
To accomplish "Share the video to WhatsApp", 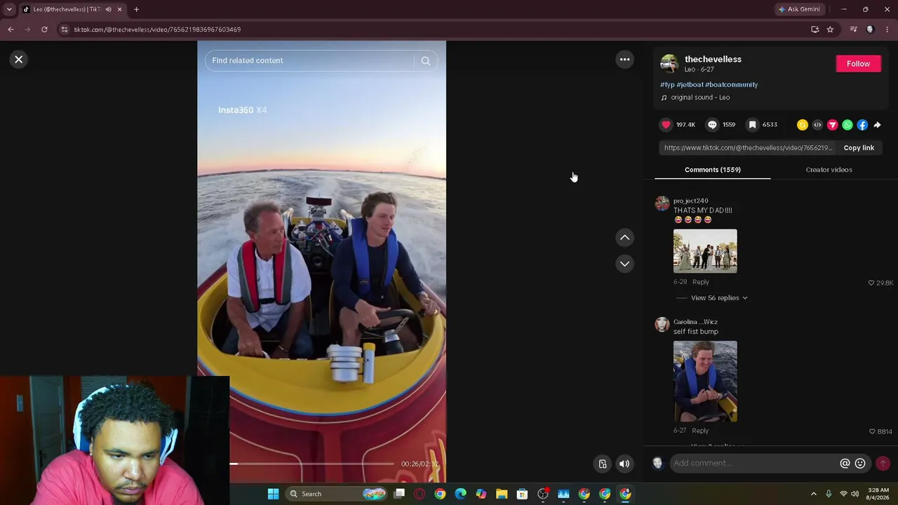I will pyautogui.click(x=847, y=125).
